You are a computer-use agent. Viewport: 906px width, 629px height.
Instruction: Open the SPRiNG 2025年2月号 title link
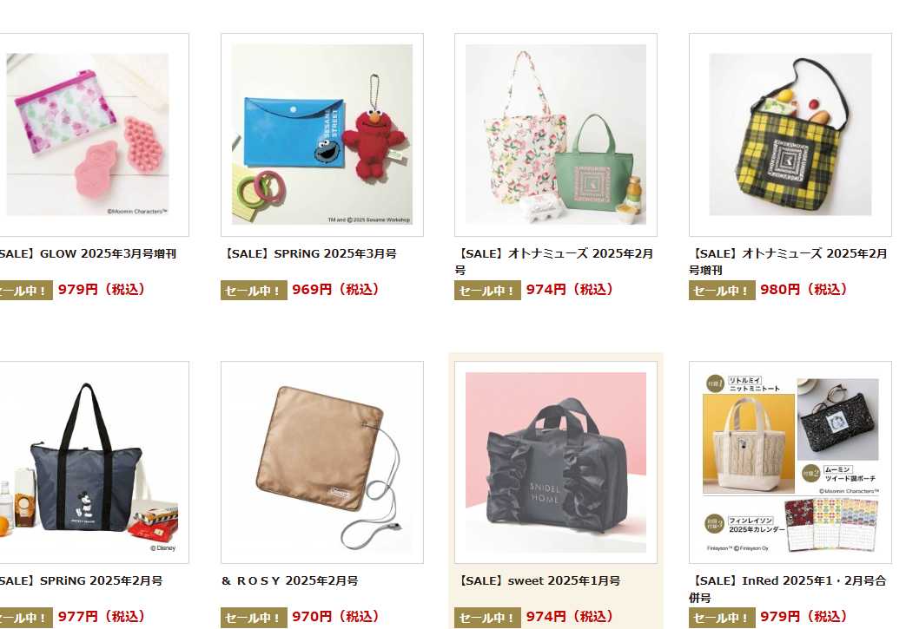[81, 580]
